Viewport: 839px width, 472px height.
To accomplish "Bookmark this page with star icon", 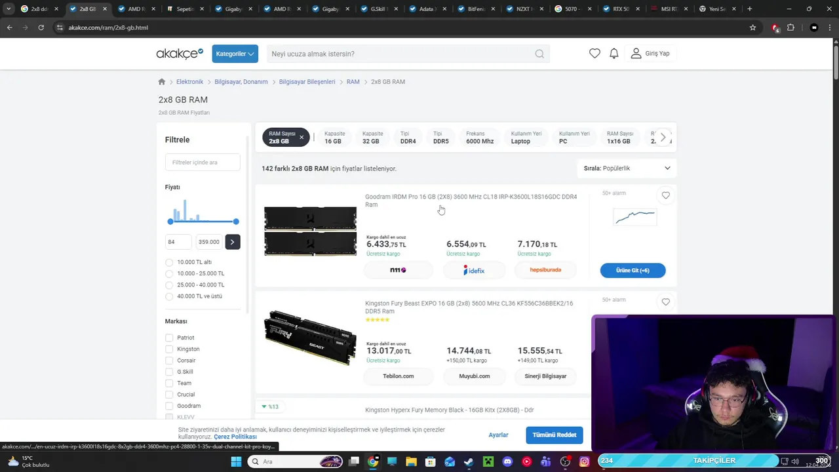I will 752,28.
